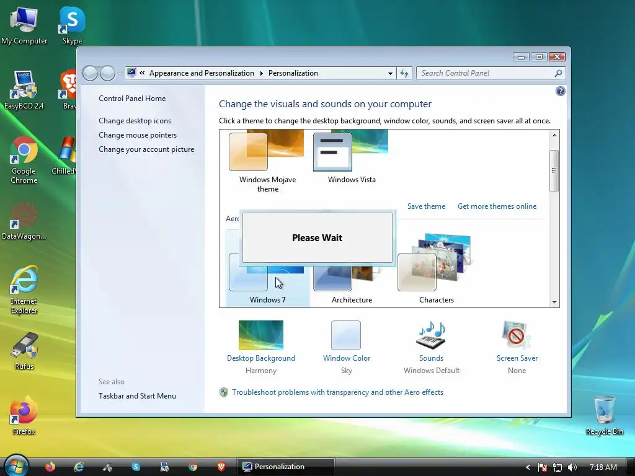
Task: Click the Save theme link
Action: tap(426, 206)
